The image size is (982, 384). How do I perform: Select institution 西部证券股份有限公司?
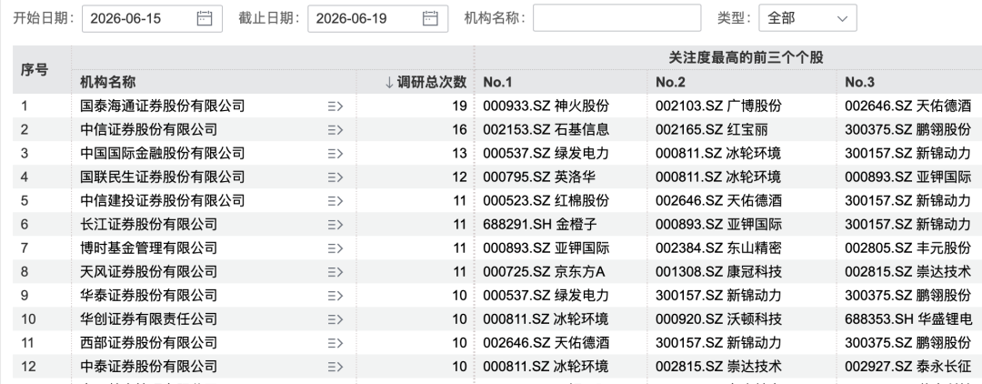tap(149, 343)
